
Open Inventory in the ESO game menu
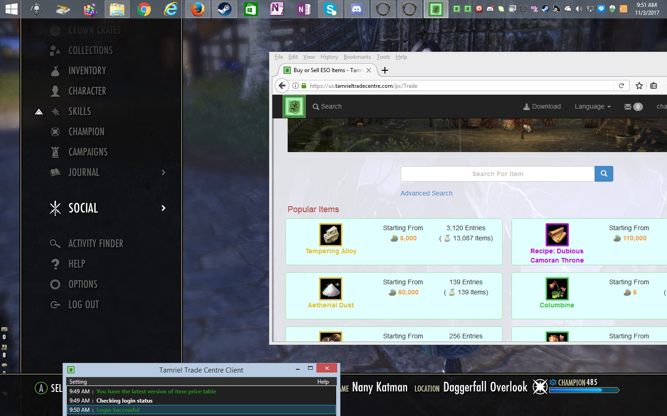[x=87, y=71]
